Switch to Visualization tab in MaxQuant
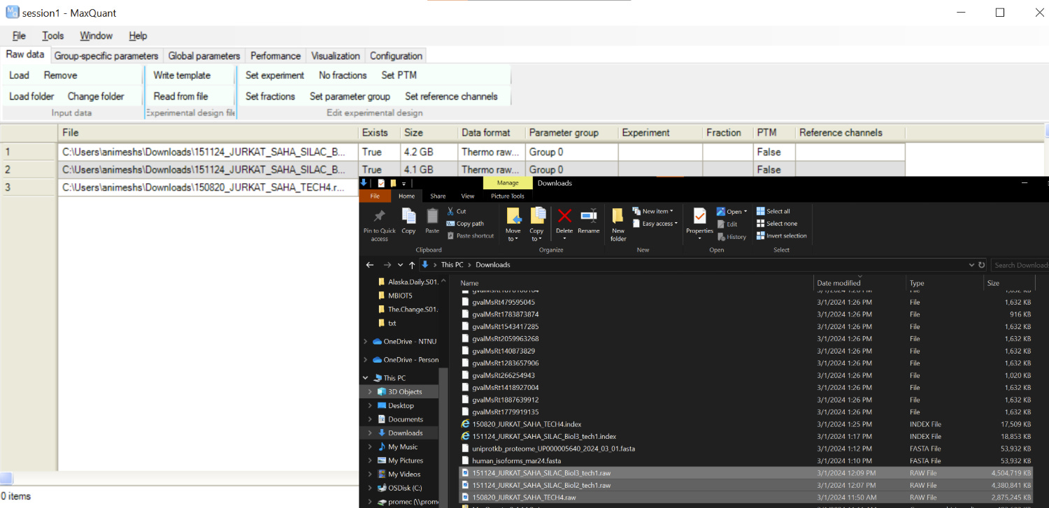The width and height of the screenshot is (1049, 508). (x=336, y=56)
